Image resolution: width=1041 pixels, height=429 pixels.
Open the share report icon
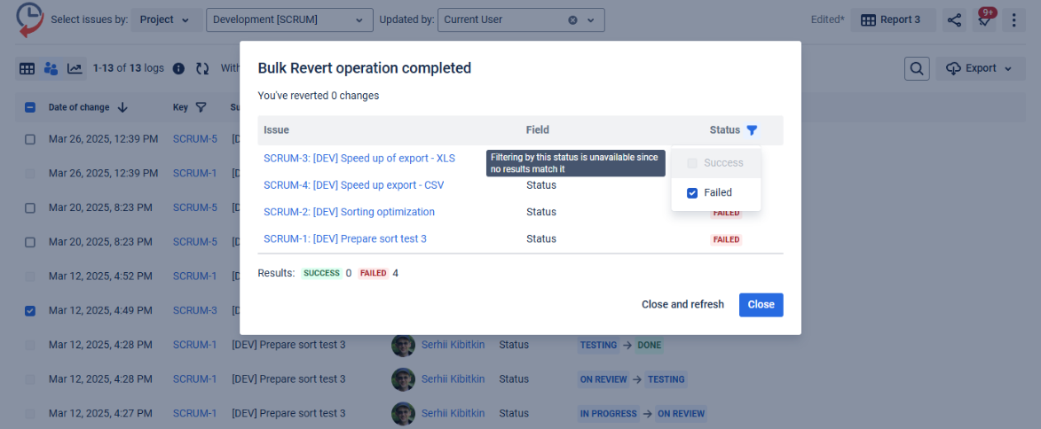pyautogui.click(x=954, y=19)
